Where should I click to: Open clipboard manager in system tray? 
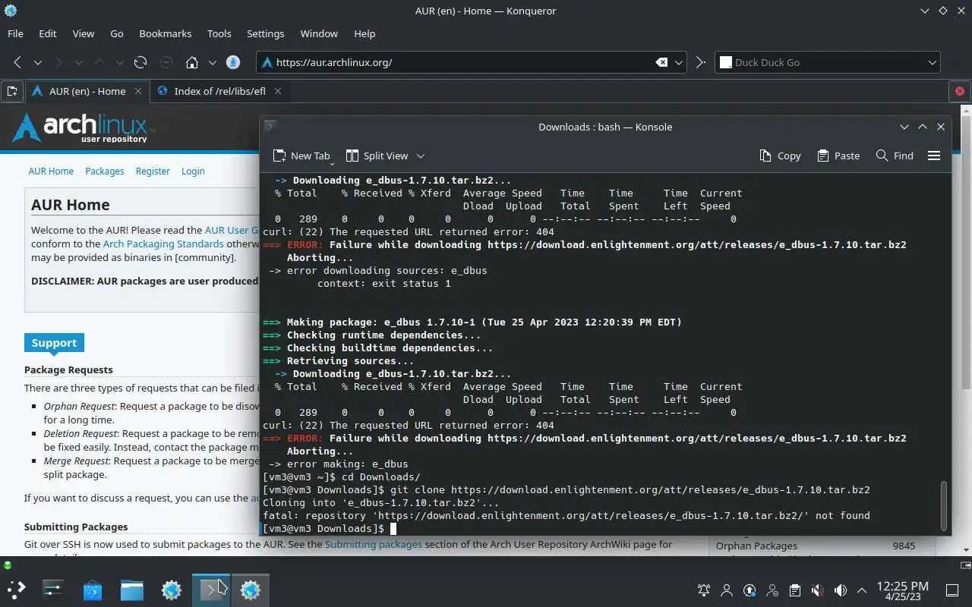point(795,590)
